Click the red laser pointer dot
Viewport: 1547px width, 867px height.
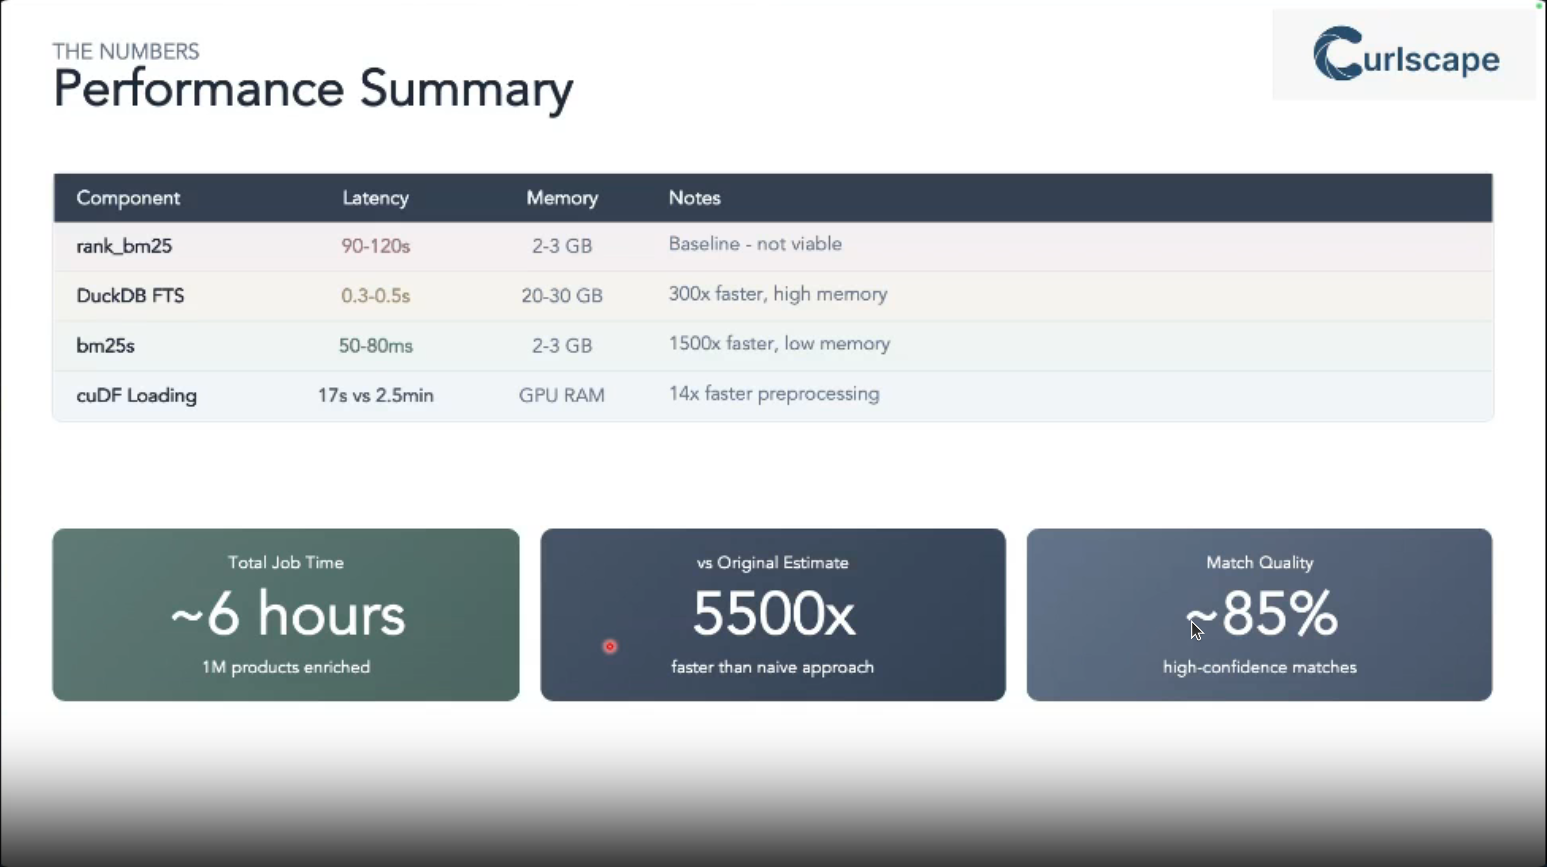coord(609,646)
